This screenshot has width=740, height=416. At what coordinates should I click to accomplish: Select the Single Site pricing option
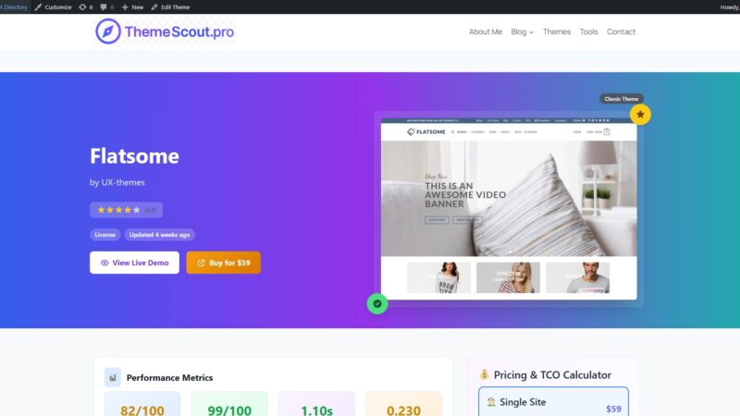pos(553,402)
